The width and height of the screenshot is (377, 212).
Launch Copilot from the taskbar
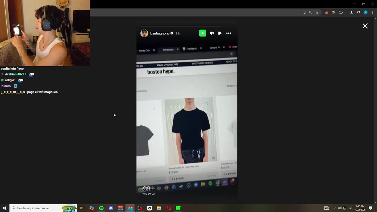point(92,208)
